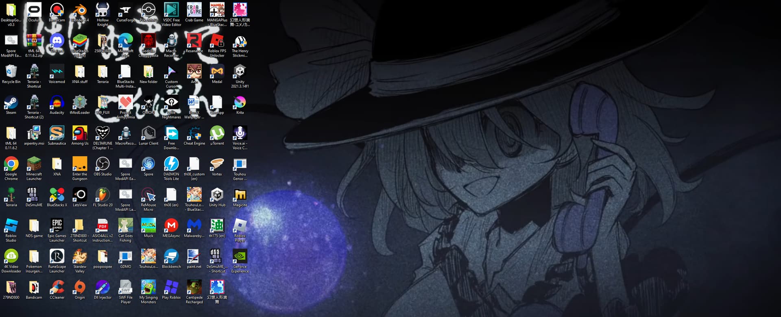Select the MEGAsync icon
This screenshot has width=781, height=317.
[x=171, y=226]
